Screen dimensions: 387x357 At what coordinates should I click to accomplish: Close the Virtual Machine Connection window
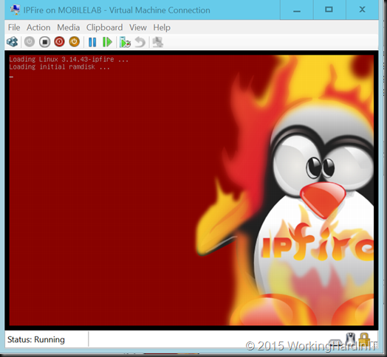pos(362,10)
